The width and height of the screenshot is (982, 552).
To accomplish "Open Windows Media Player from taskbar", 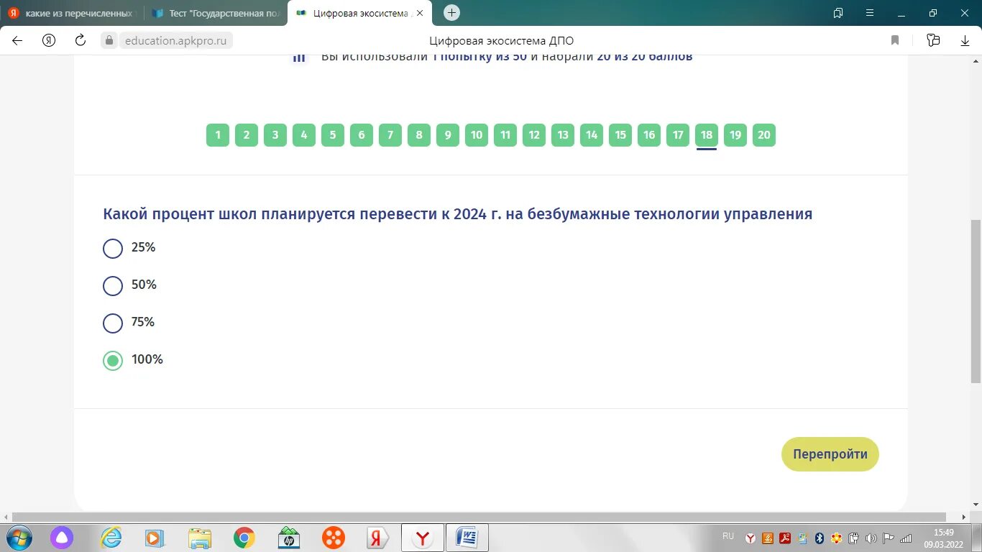I will (155, 538).
